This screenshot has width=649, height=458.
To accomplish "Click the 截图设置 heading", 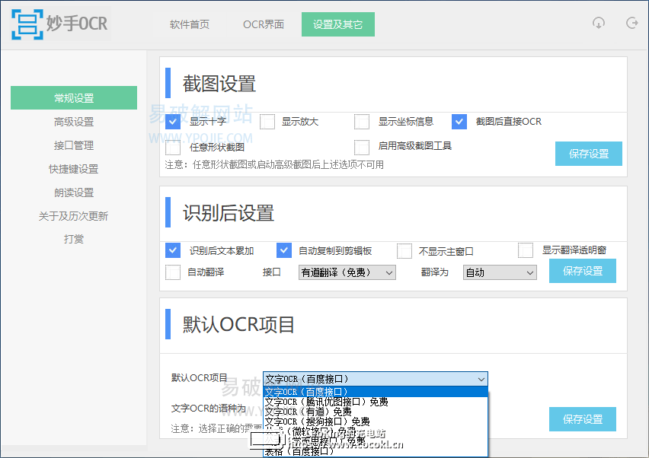I will click(x=219, y=84).
